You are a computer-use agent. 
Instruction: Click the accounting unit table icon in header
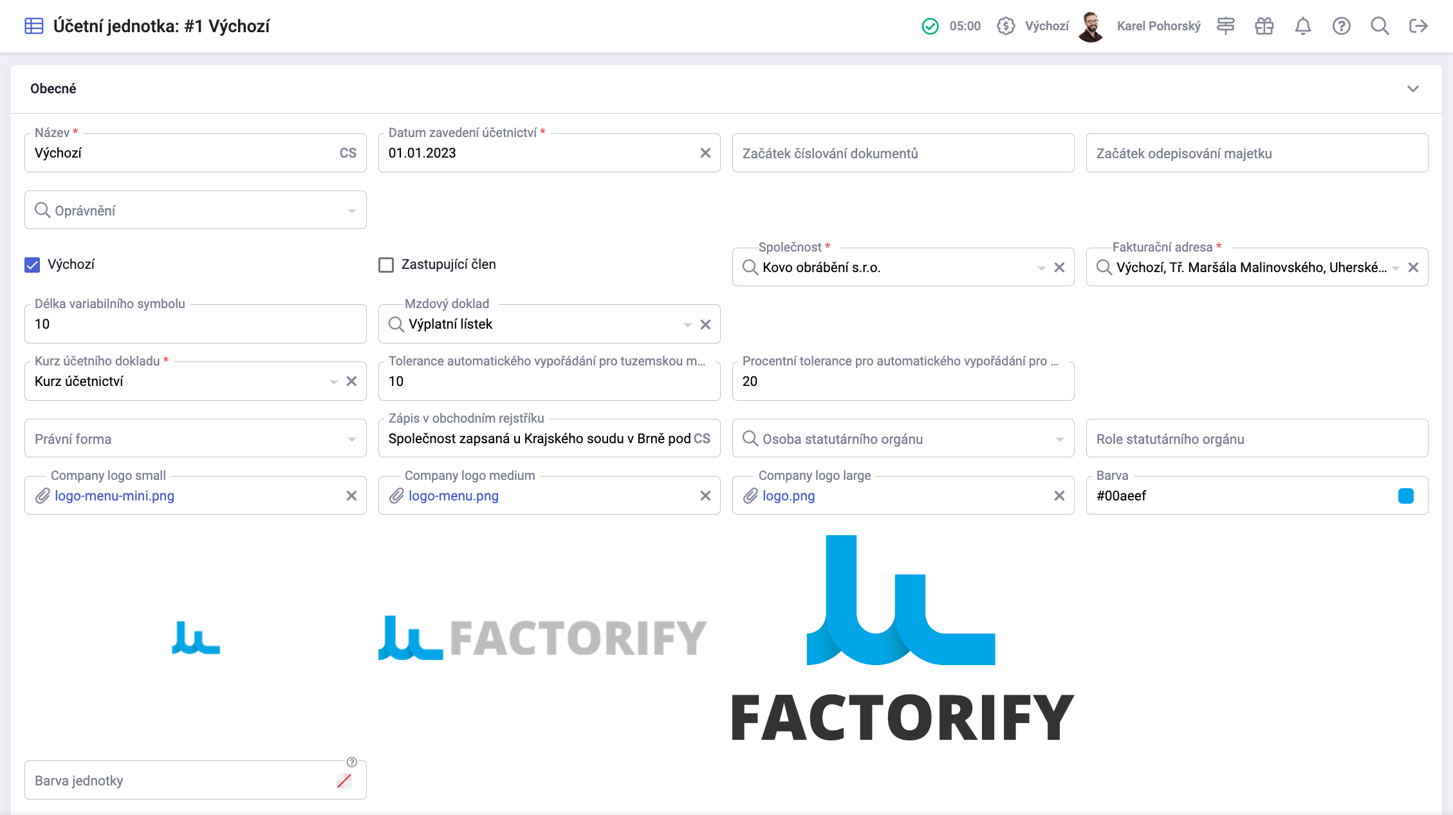click(x=33, y=26)
